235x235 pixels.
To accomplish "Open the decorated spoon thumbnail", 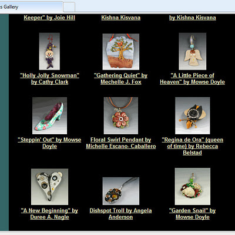I will pos(121,191).
